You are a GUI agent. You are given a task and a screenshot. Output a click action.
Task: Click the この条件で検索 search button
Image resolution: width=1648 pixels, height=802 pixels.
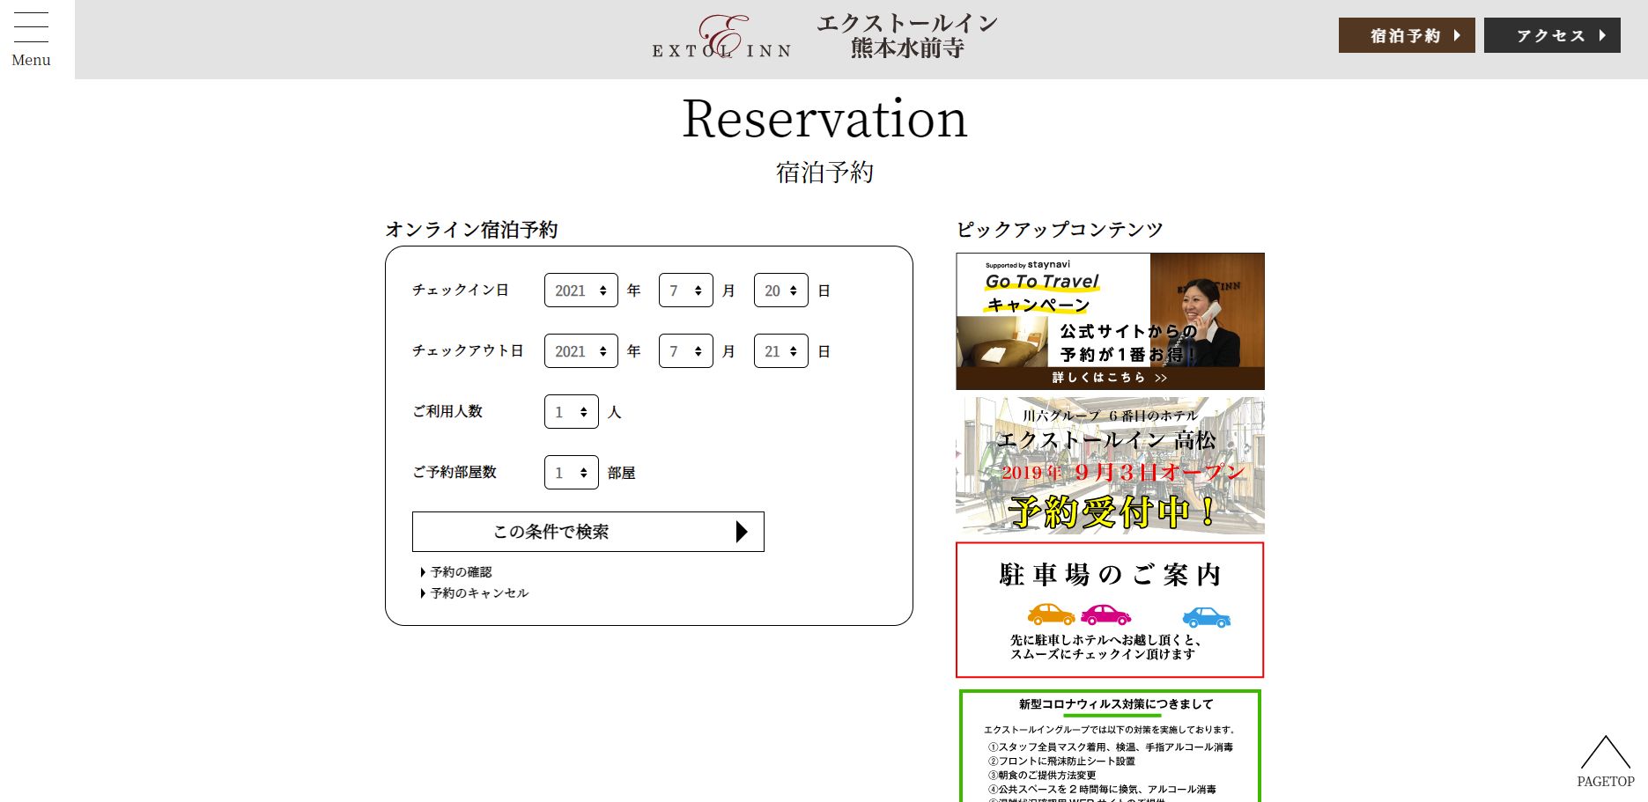[588, 532]
